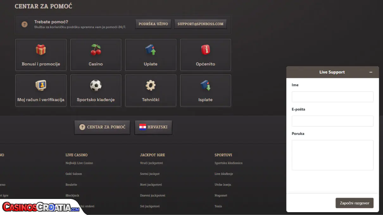383x215 pixels.
Task: Click the support@spinboss.com email button
Action: [x=200, y=24]
